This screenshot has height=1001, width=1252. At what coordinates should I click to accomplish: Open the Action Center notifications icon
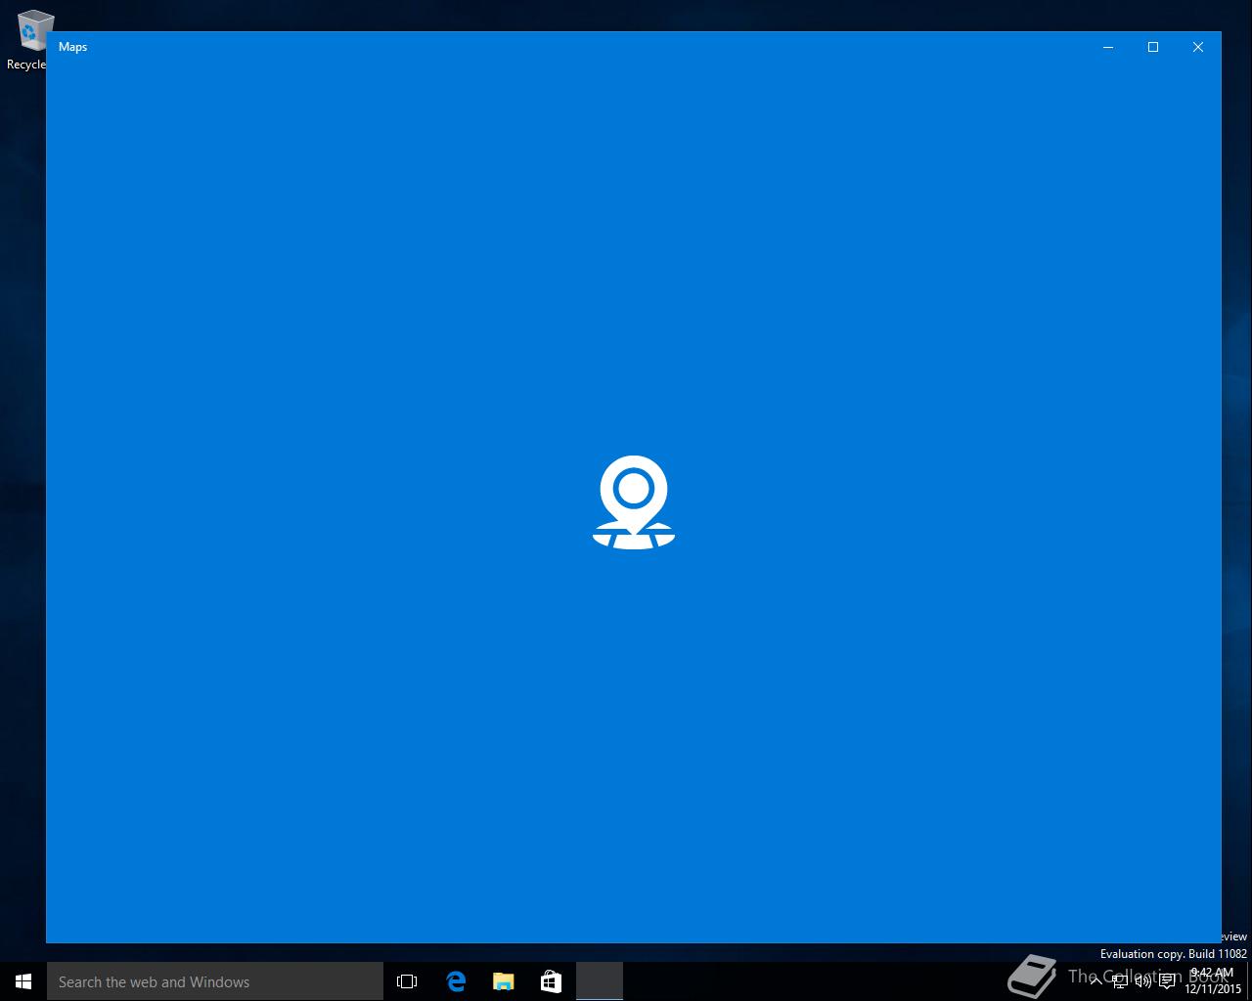point(1167,981)
